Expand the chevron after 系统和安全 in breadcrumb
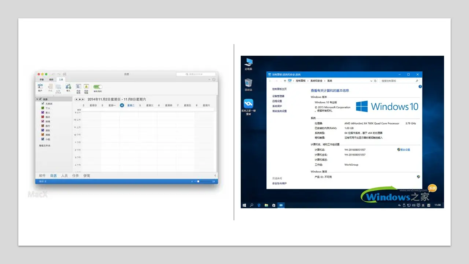This screenshot has width=469, height=264. coord(325,81)
